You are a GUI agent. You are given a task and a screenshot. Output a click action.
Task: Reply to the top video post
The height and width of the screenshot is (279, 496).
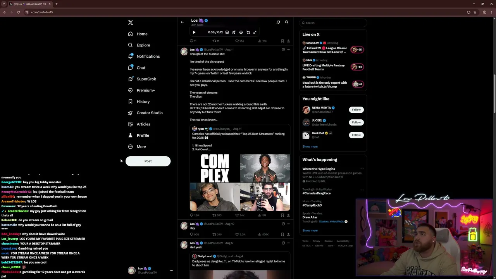[x=193, y=41]
